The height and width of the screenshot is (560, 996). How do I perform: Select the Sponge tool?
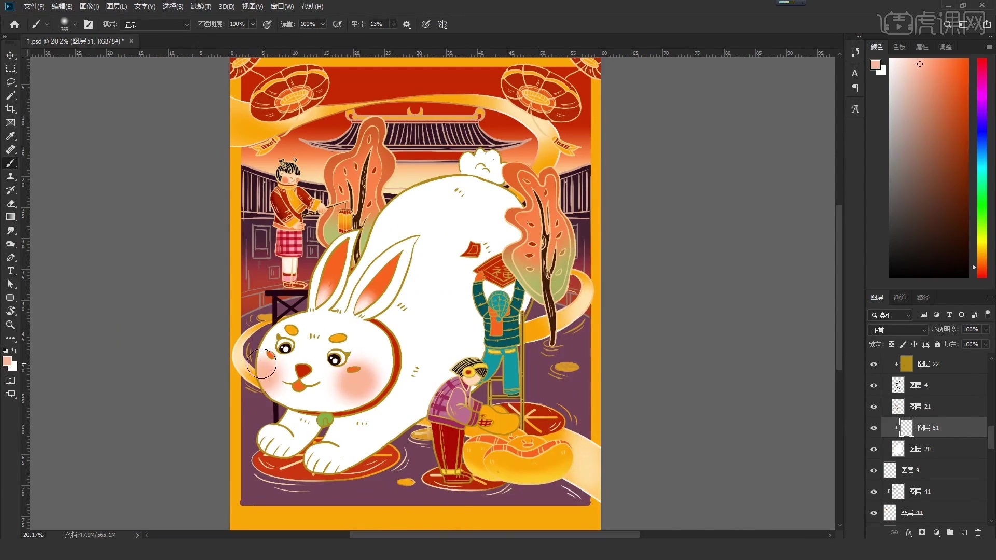click(10, 244)
